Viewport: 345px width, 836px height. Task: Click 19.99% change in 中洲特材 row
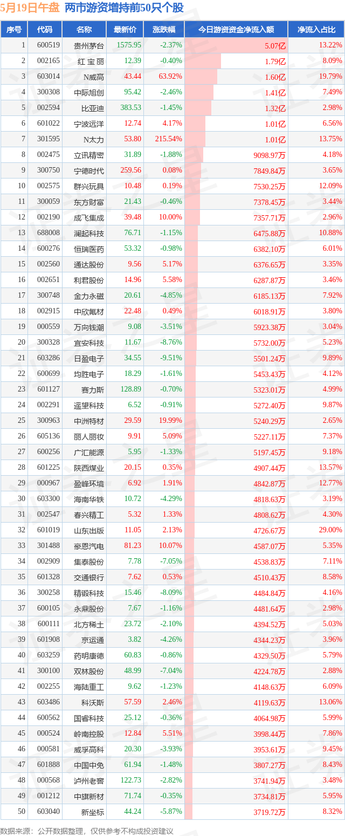tap(171, 421)
